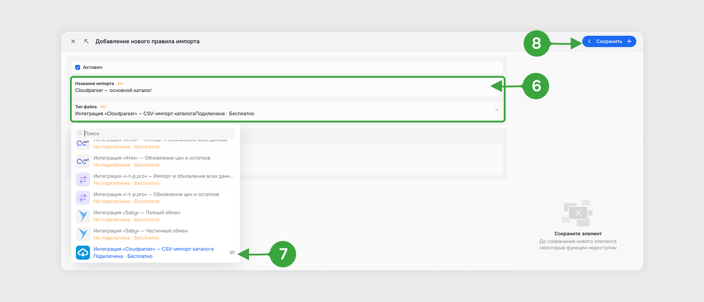Click «Подключена · Бесплатно» status text
The height and width of the screenshot is (302, 704).
pos(123,256)
